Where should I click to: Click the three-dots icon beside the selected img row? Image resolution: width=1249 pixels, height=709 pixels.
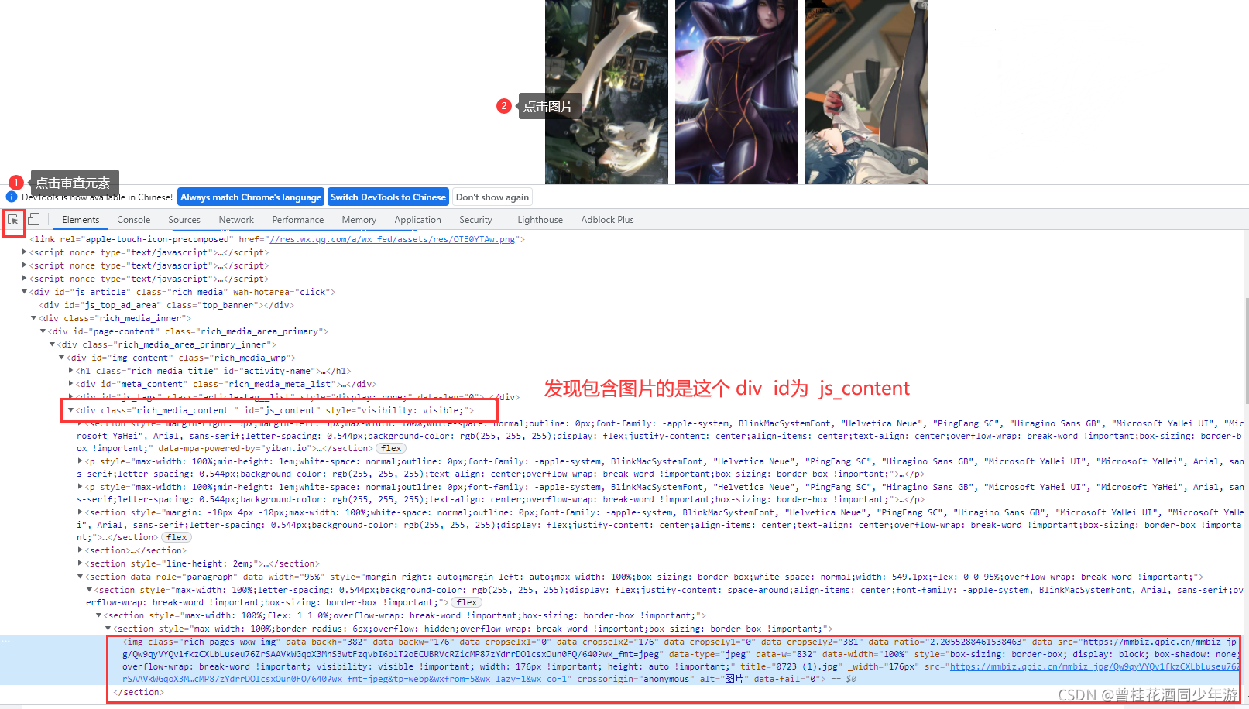click(x=5, y=642)
